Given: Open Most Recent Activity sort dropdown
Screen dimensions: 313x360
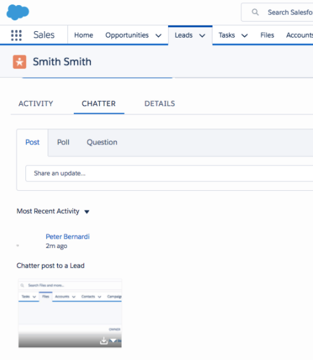Looking at the screenshot, I should pos(87,212).
